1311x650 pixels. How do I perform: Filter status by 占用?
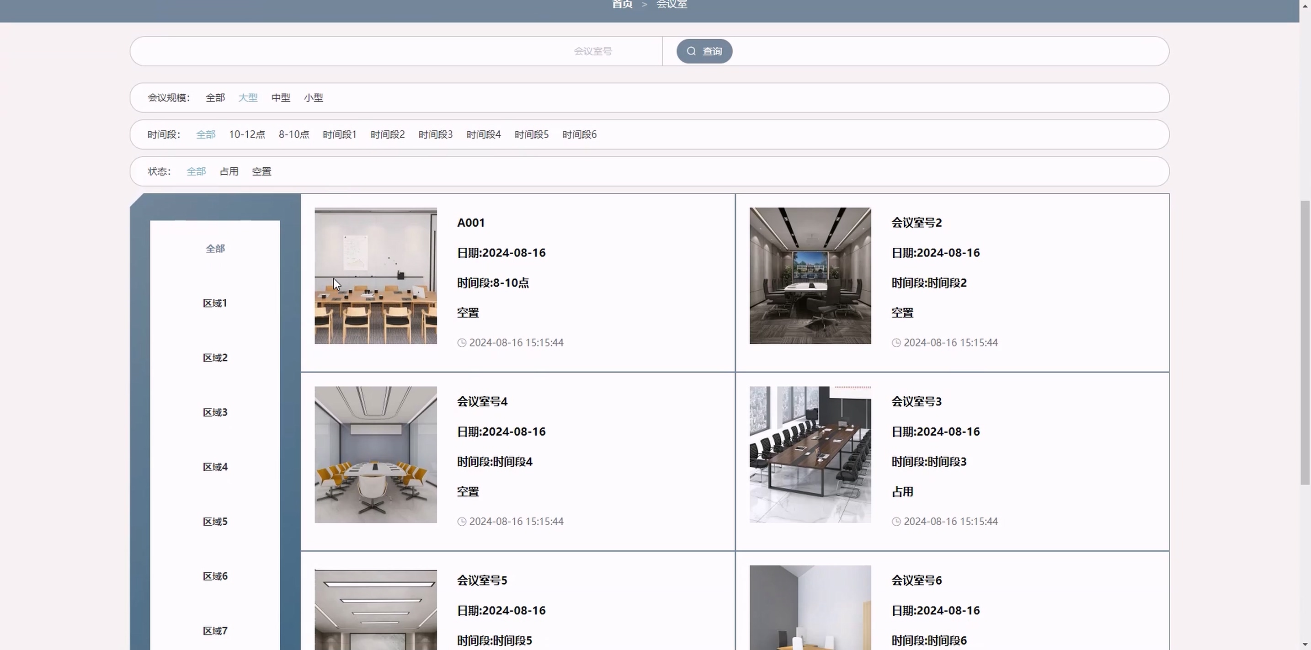click(x=229, y=171)
